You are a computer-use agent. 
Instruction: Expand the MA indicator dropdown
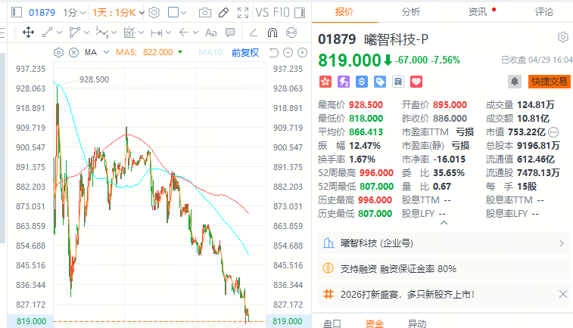[106, 52]
